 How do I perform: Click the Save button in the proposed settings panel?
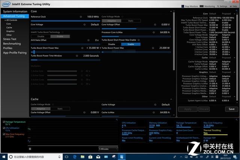(x=231, y=109)
